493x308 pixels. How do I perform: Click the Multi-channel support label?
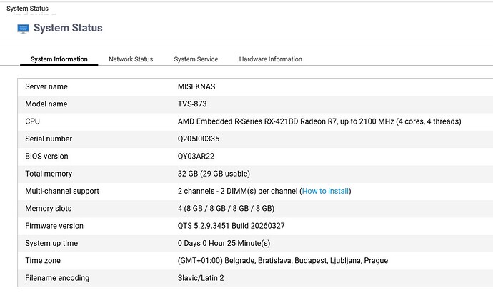[62, 191]
